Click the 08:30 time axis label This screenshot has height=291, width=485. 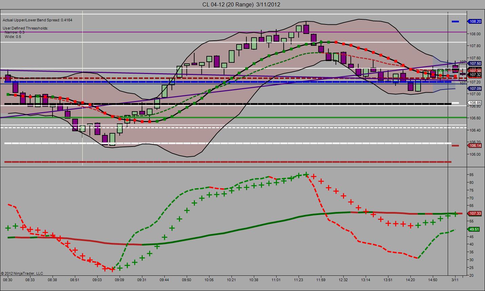(x=8, y=280)
